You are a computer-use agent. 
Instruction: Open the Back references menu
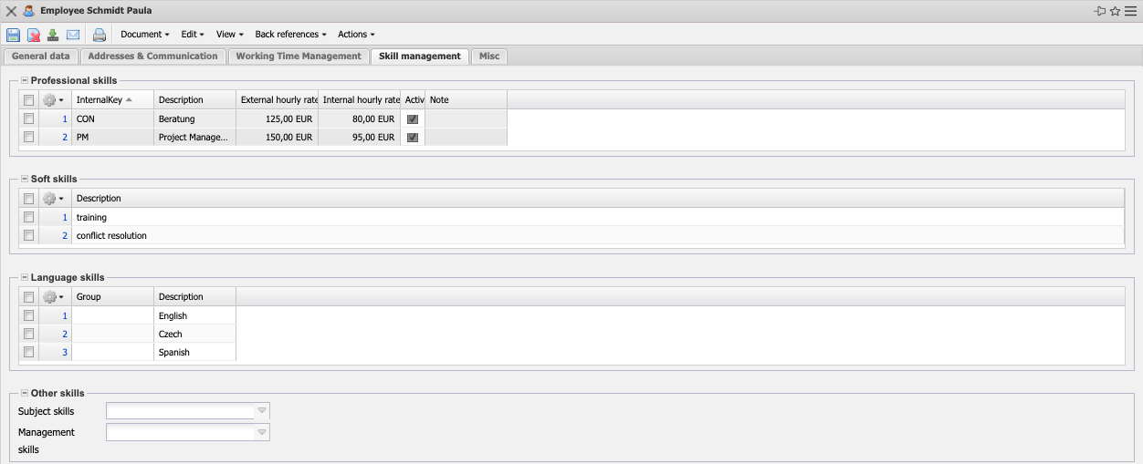point(290,35)
